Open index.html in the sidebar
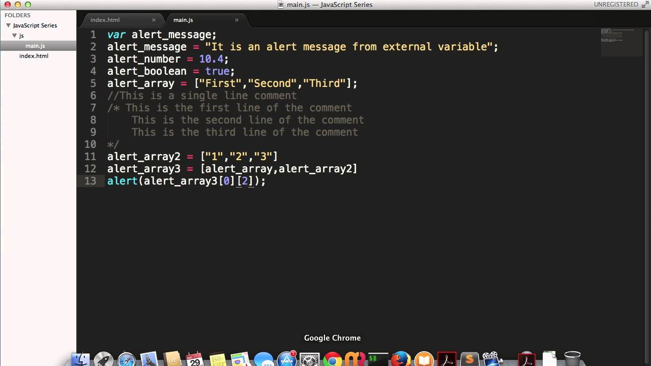The width and height of the screenshot is (651, 366). click(34, 56)
